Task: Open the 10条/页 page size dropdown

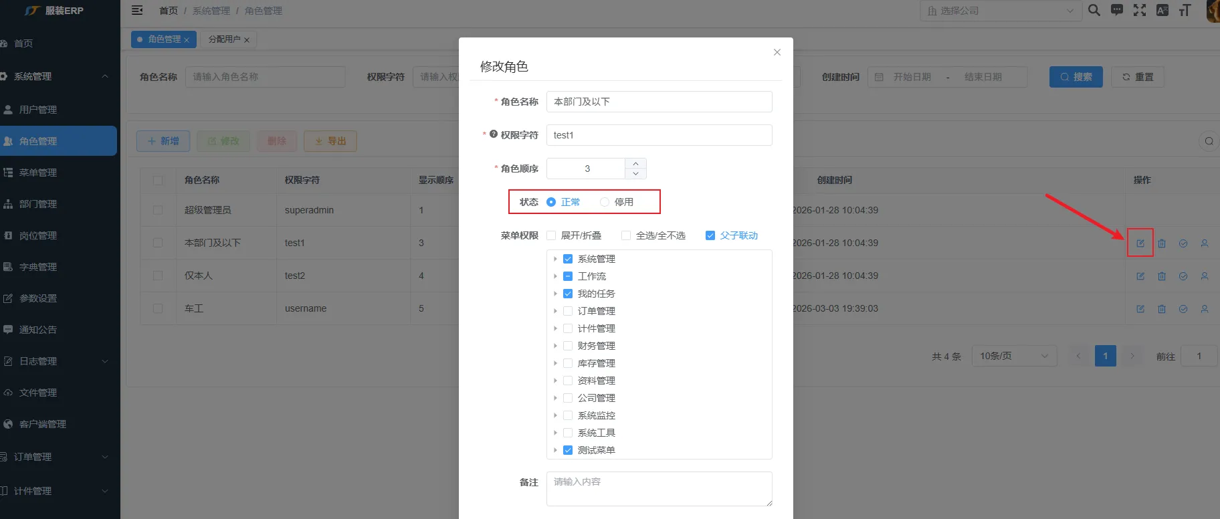Action: pyautogui.click(x=1013, y=356)
